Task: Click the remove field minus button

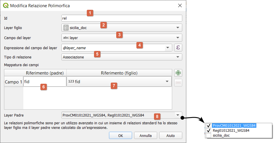Action: pyautogui.click(x=178, y=83)
